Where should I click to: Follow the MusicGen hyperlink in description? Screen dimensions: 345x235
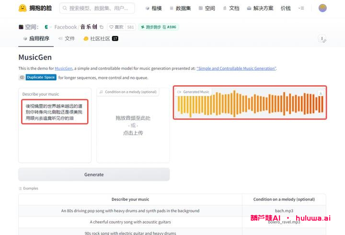click(x=63, y=69)
